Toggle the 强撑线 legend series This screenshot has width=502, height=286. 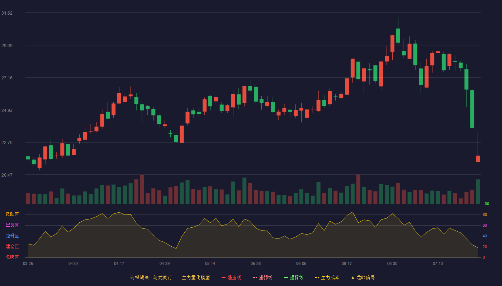(x=294, y=277)
